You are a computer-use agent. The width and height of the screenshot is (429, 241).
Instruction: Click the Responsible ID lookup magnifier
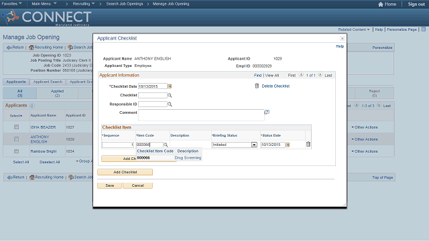pos(170,104)
